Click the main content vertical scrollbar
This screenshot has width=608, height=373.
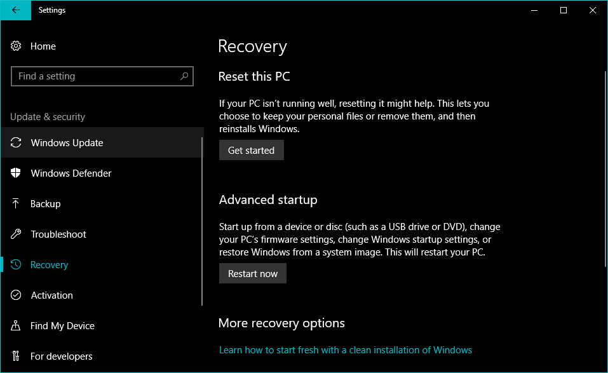pos(604,191)
